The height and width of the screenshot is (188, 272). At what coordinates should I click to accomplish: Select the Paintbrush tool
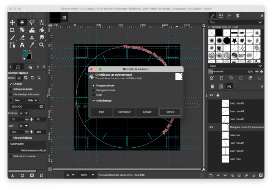tap(12, 38)
